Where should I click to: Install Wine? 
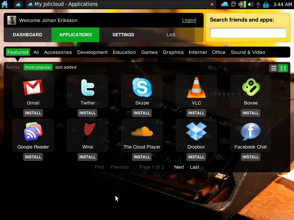pyautogui.click(x=87, y=157)
